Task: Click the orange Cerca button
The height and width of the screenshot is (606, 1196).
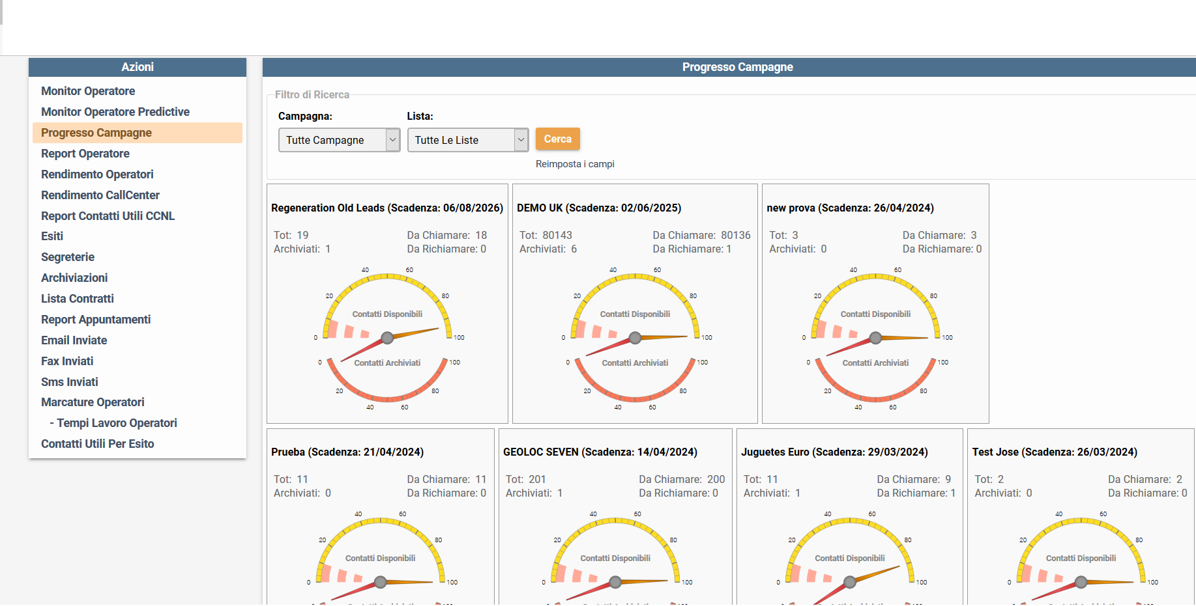Action: tap(558, 139)
